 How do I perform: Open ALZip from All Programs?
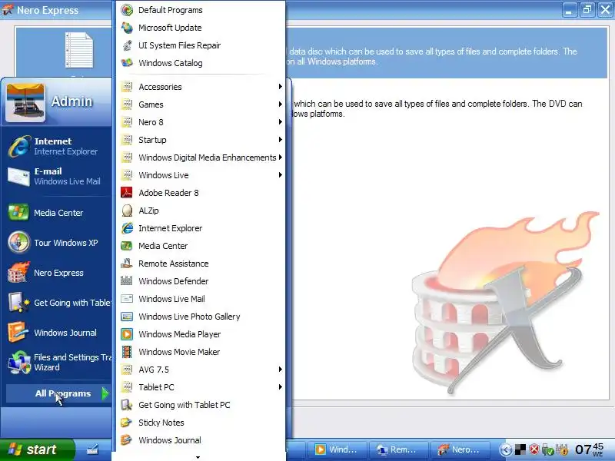(x=201, y=211)
